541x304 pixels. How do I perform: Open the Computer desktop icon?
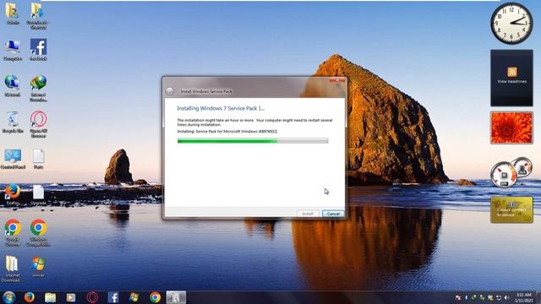click(13, 50)
